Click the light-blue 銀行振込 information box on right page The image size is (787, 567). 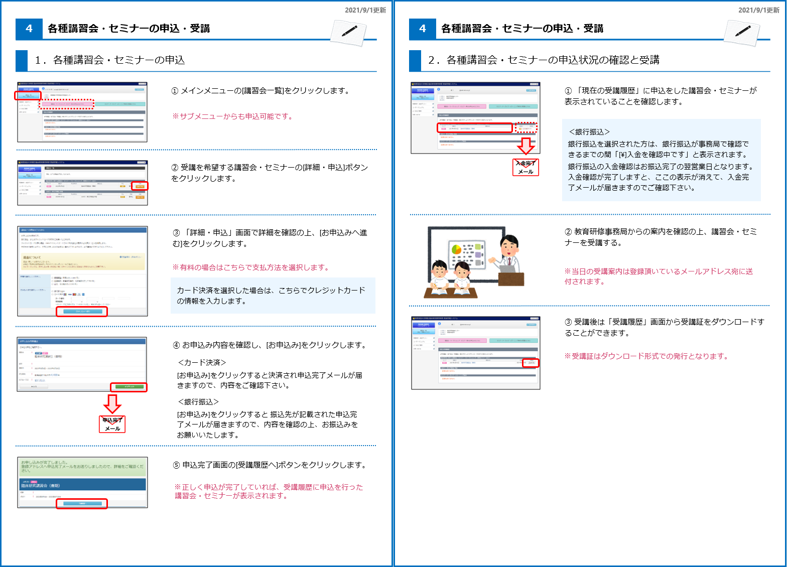(x=661, y=160)
